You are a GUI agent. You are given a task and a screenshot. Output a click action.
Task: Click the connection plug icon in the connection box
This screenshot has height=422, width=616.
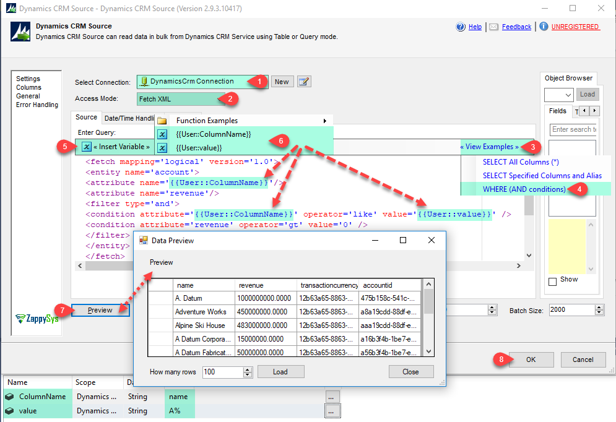tap(144, 82)
